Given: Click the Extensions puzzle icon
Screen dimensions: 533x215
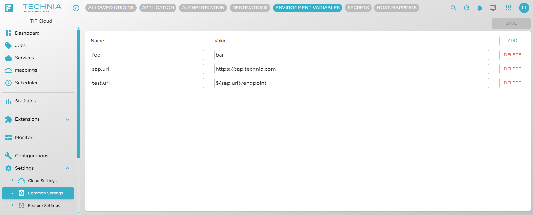Looking at the screenshot, I should [x=8, y=119].
